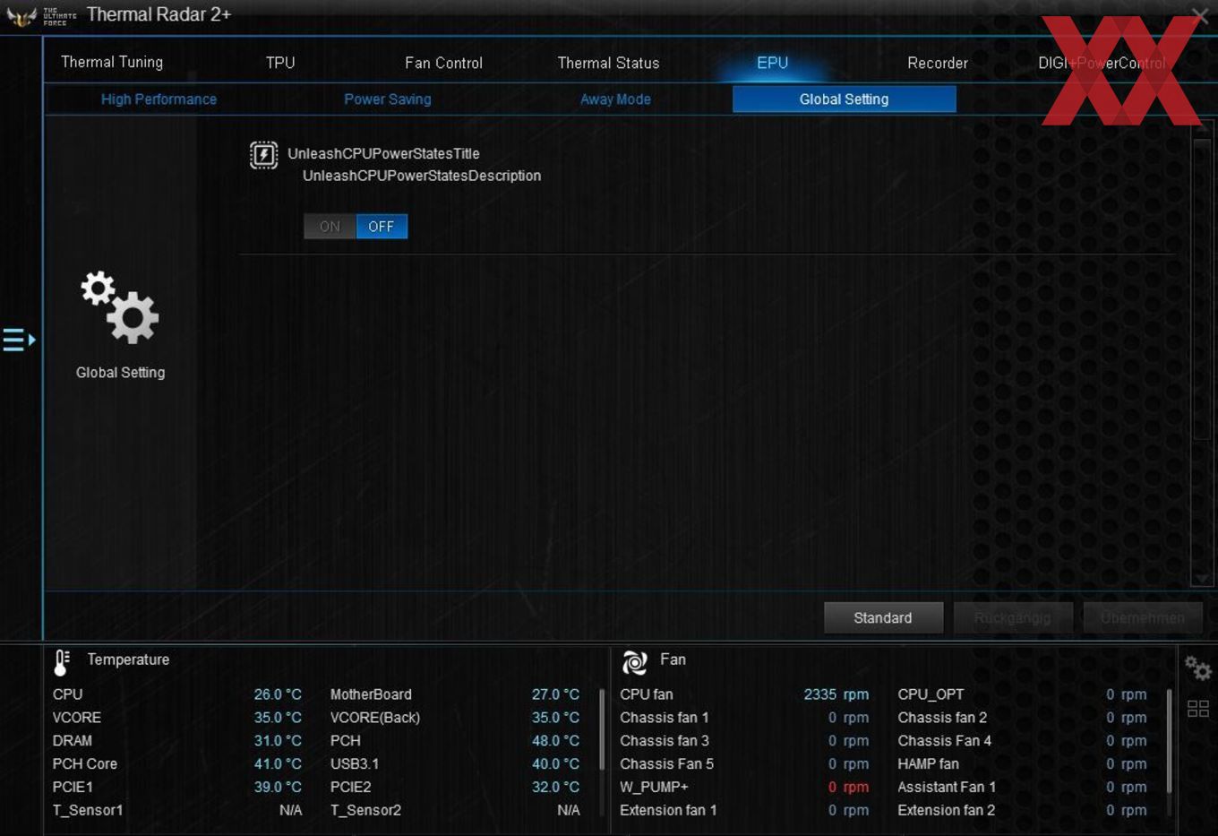Open monitor settings gear icon
1218x836 pixels.
pos(1197,668)
